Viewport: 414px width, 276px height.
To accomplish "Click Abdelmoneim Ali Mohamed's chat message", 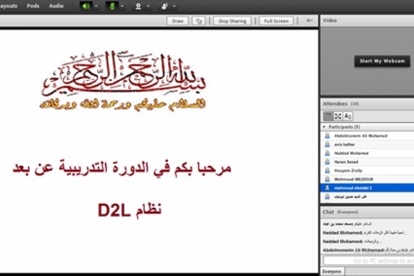I will click(368, 250).
